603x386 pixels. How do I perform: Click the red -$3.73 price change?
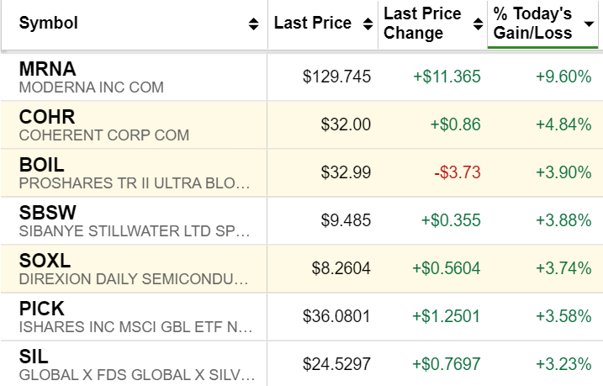click(459, 172)
